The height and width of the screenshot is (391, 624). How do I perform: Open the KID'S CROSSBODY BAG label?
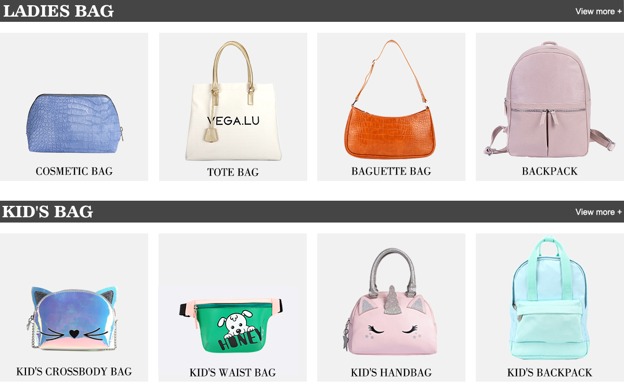[x=74, y=372]
